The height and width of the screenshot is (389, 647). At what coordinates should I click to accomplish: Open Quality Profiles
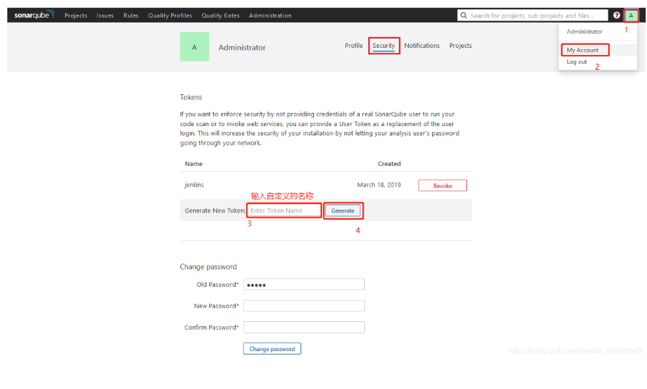pyautogui.click(x=170, y=15)
